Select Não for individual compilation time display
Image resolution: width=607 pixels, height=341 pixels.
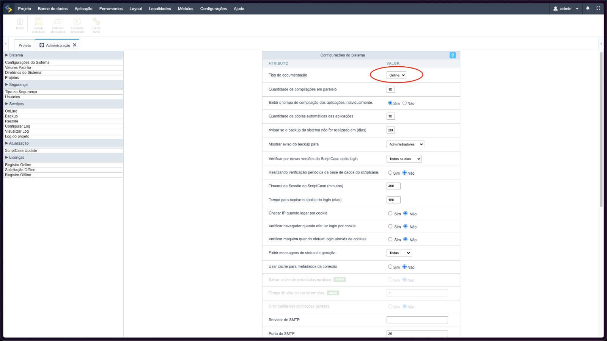tap(404, 103)
